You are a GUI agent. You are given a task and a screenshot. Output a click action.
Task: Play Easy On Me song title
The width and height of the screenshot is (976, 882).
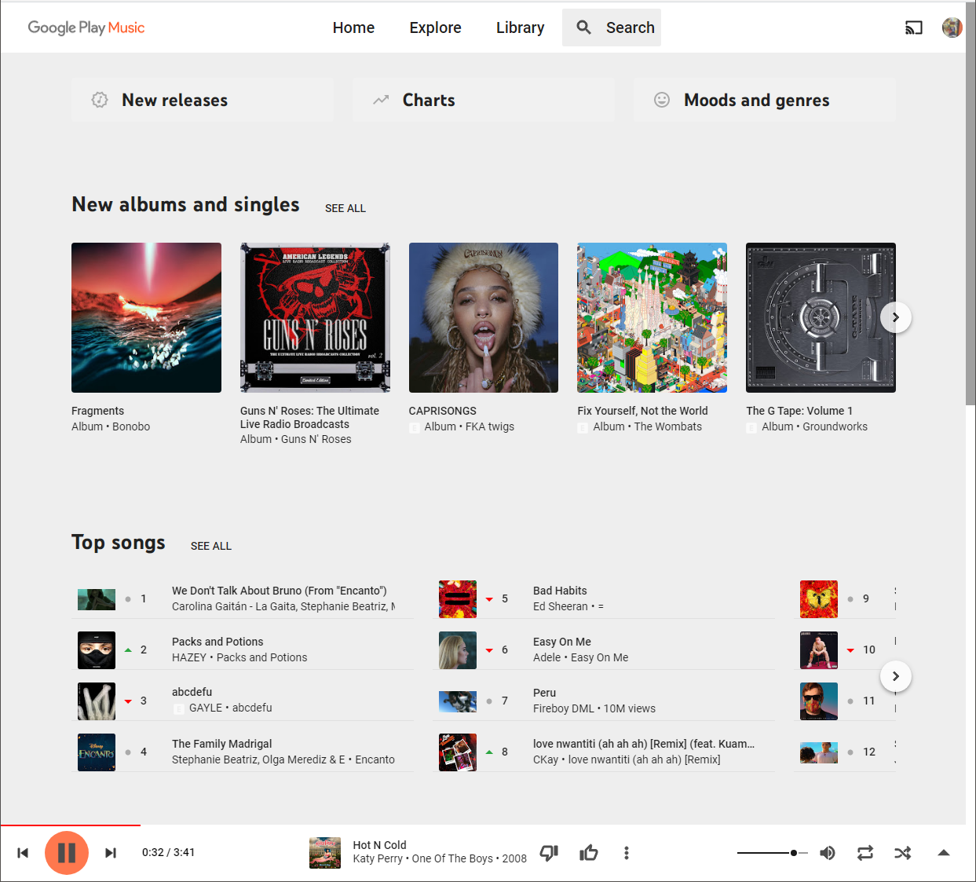[562, 642]
